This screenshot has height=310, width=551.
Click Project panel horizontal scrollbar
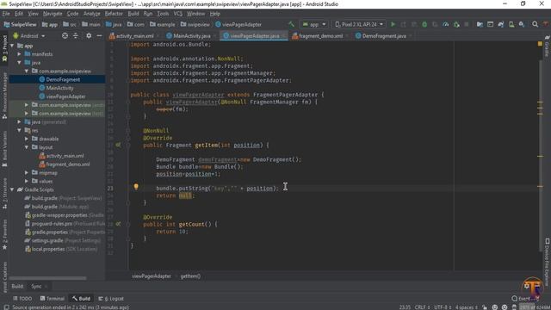pos(48,278)
